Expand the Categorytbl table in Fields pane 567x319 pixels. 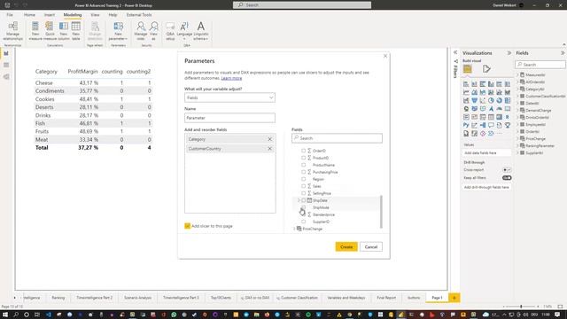(517, 89)
